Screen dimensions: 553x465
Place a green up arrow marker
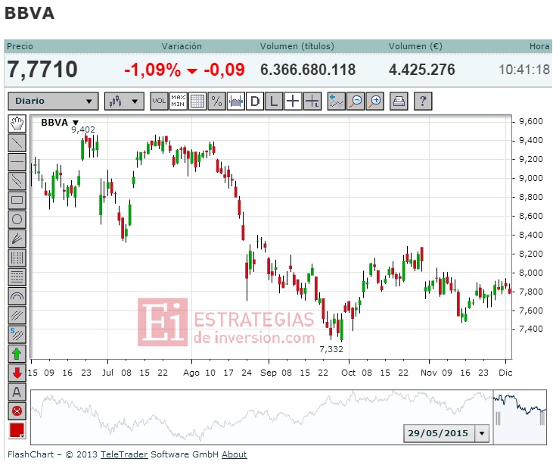[17, 354]
